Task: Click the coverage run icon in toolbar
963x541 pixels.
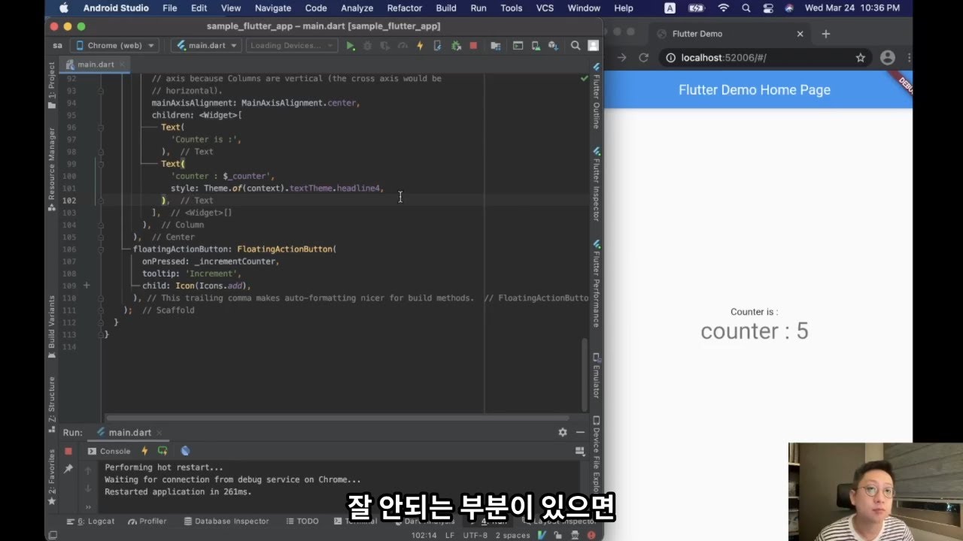Action: (x=385, y=46)
